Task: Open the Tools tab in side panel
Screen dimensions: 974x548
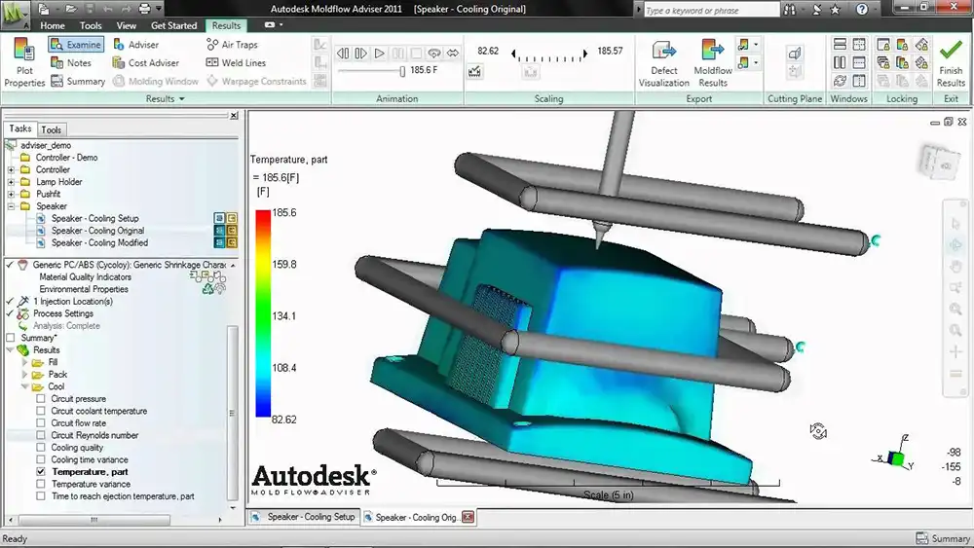Action: pyautogui.click(x=51, y=129)
